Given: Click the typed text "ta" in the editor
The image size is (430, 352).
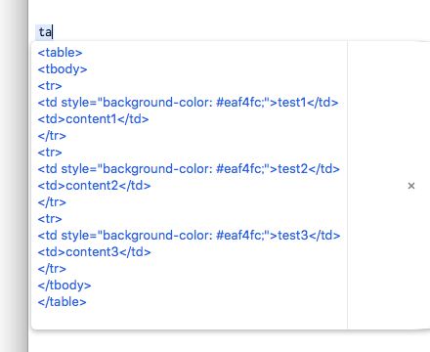Looking at the screenshot, I should 45,32.
